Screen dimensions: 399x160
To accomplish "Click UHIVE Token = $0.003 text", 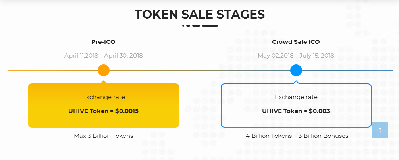I will 296,111.
